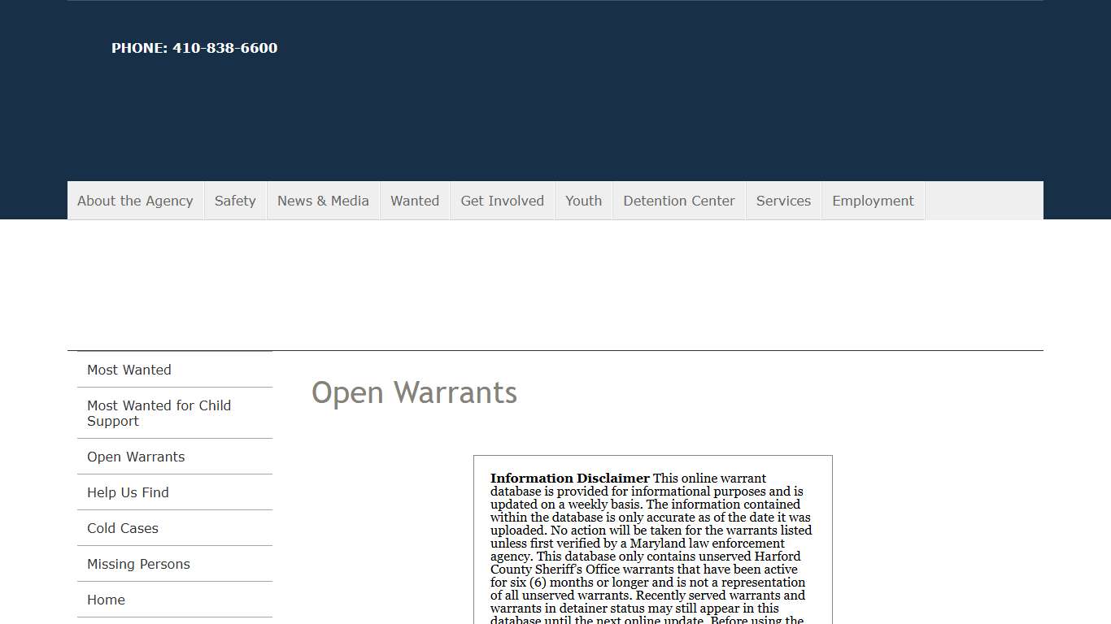The width and height of the screenshot is (1111, 624).
Task: Open 'Most Wanted for Child Support' page
Action: point(159,413)
